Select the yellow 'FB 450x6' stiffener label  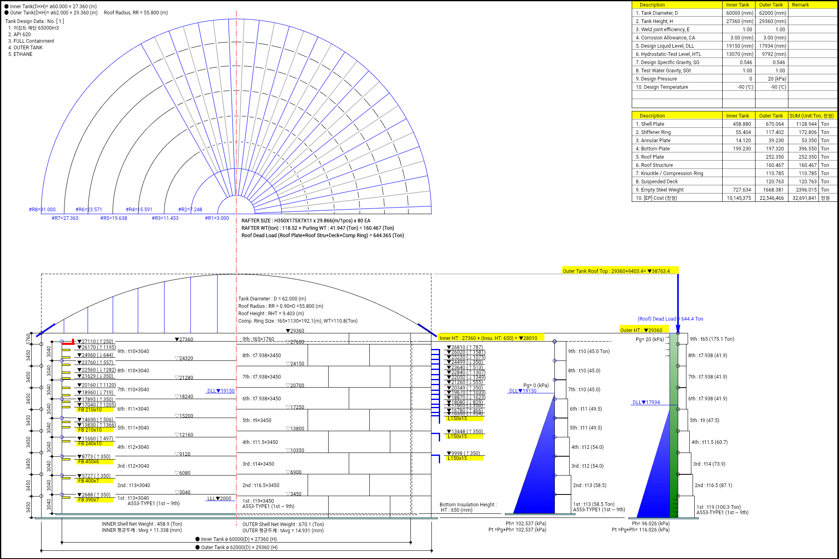pos(95,462)
